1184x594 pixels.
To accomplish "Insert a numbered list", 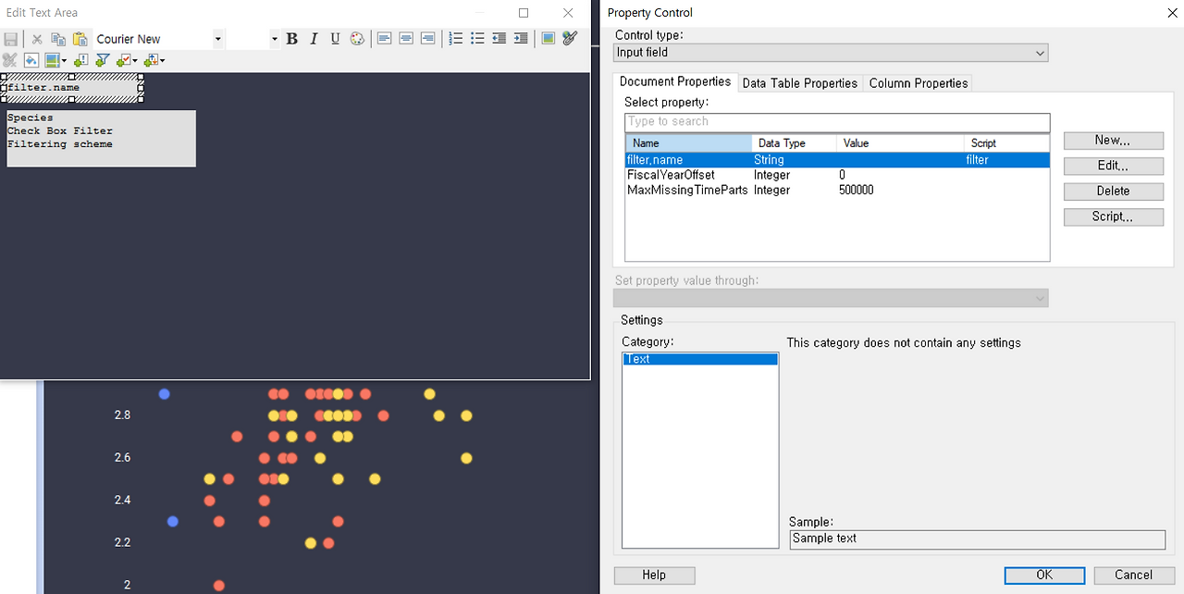I will (x=455, y=38).
